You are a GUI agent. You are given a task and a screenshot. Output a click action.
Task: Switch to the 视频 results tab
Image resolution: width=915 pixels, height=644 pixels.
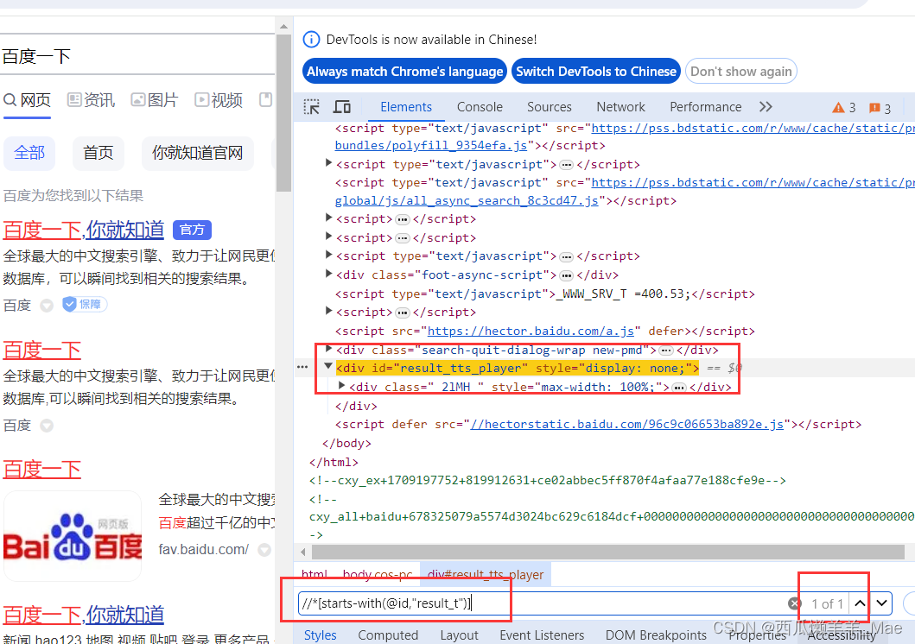click(219, 100)
